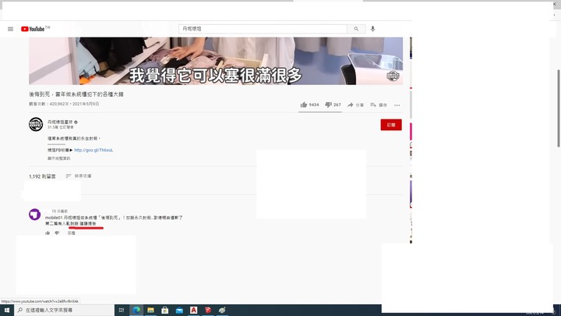This screenshot has height=316, width=561.
Task: Open the Mail app on the taskbar
Action: [179, 310]
